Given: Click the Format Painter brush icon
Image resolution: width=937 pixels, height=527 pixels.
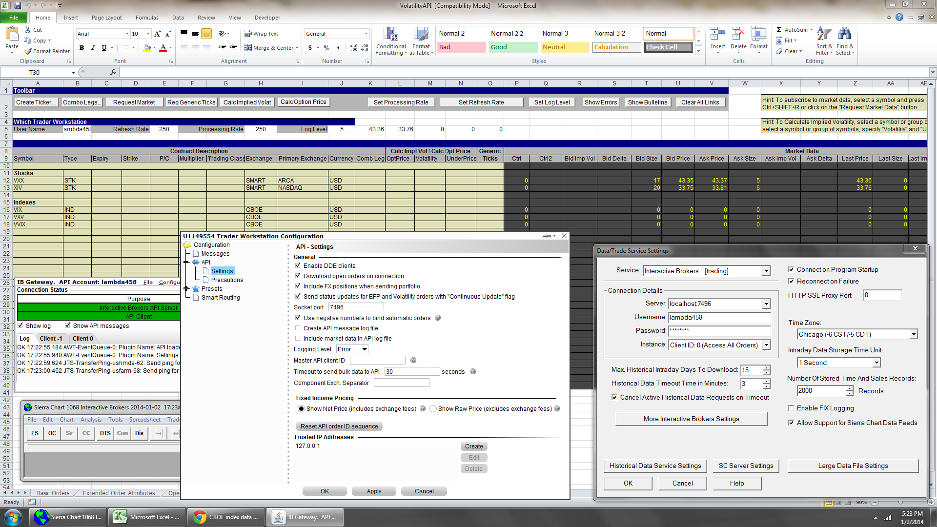Looking at the screenshot, I should click(28, 51).
